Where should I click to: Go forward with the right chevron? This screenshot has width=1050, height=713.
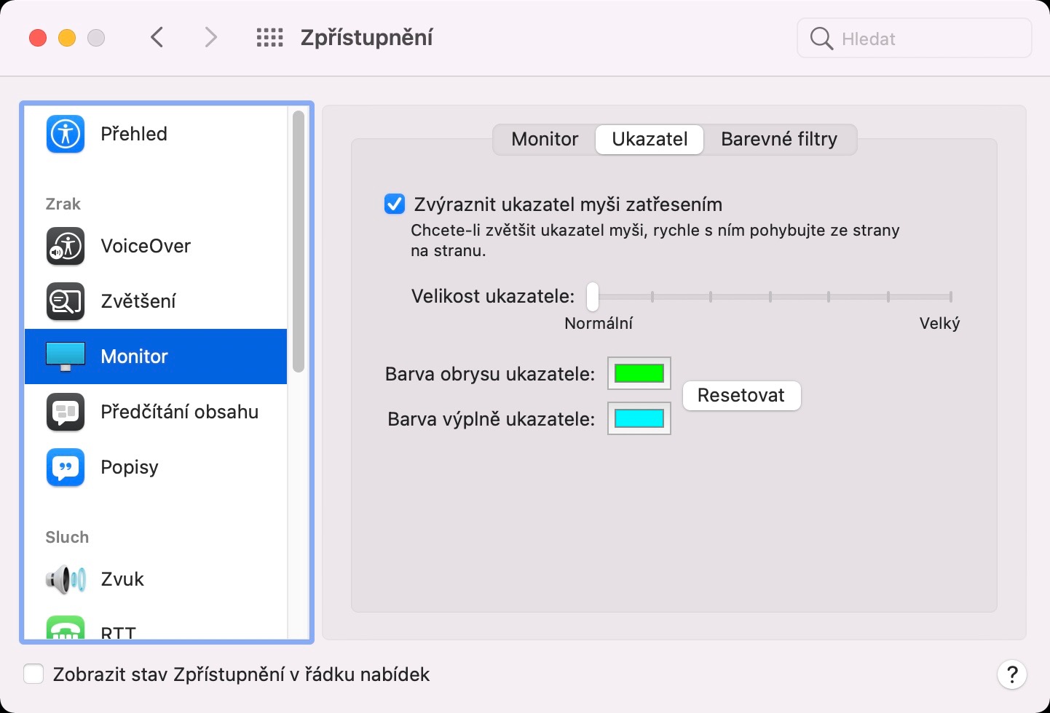click(x=210, y=38)
